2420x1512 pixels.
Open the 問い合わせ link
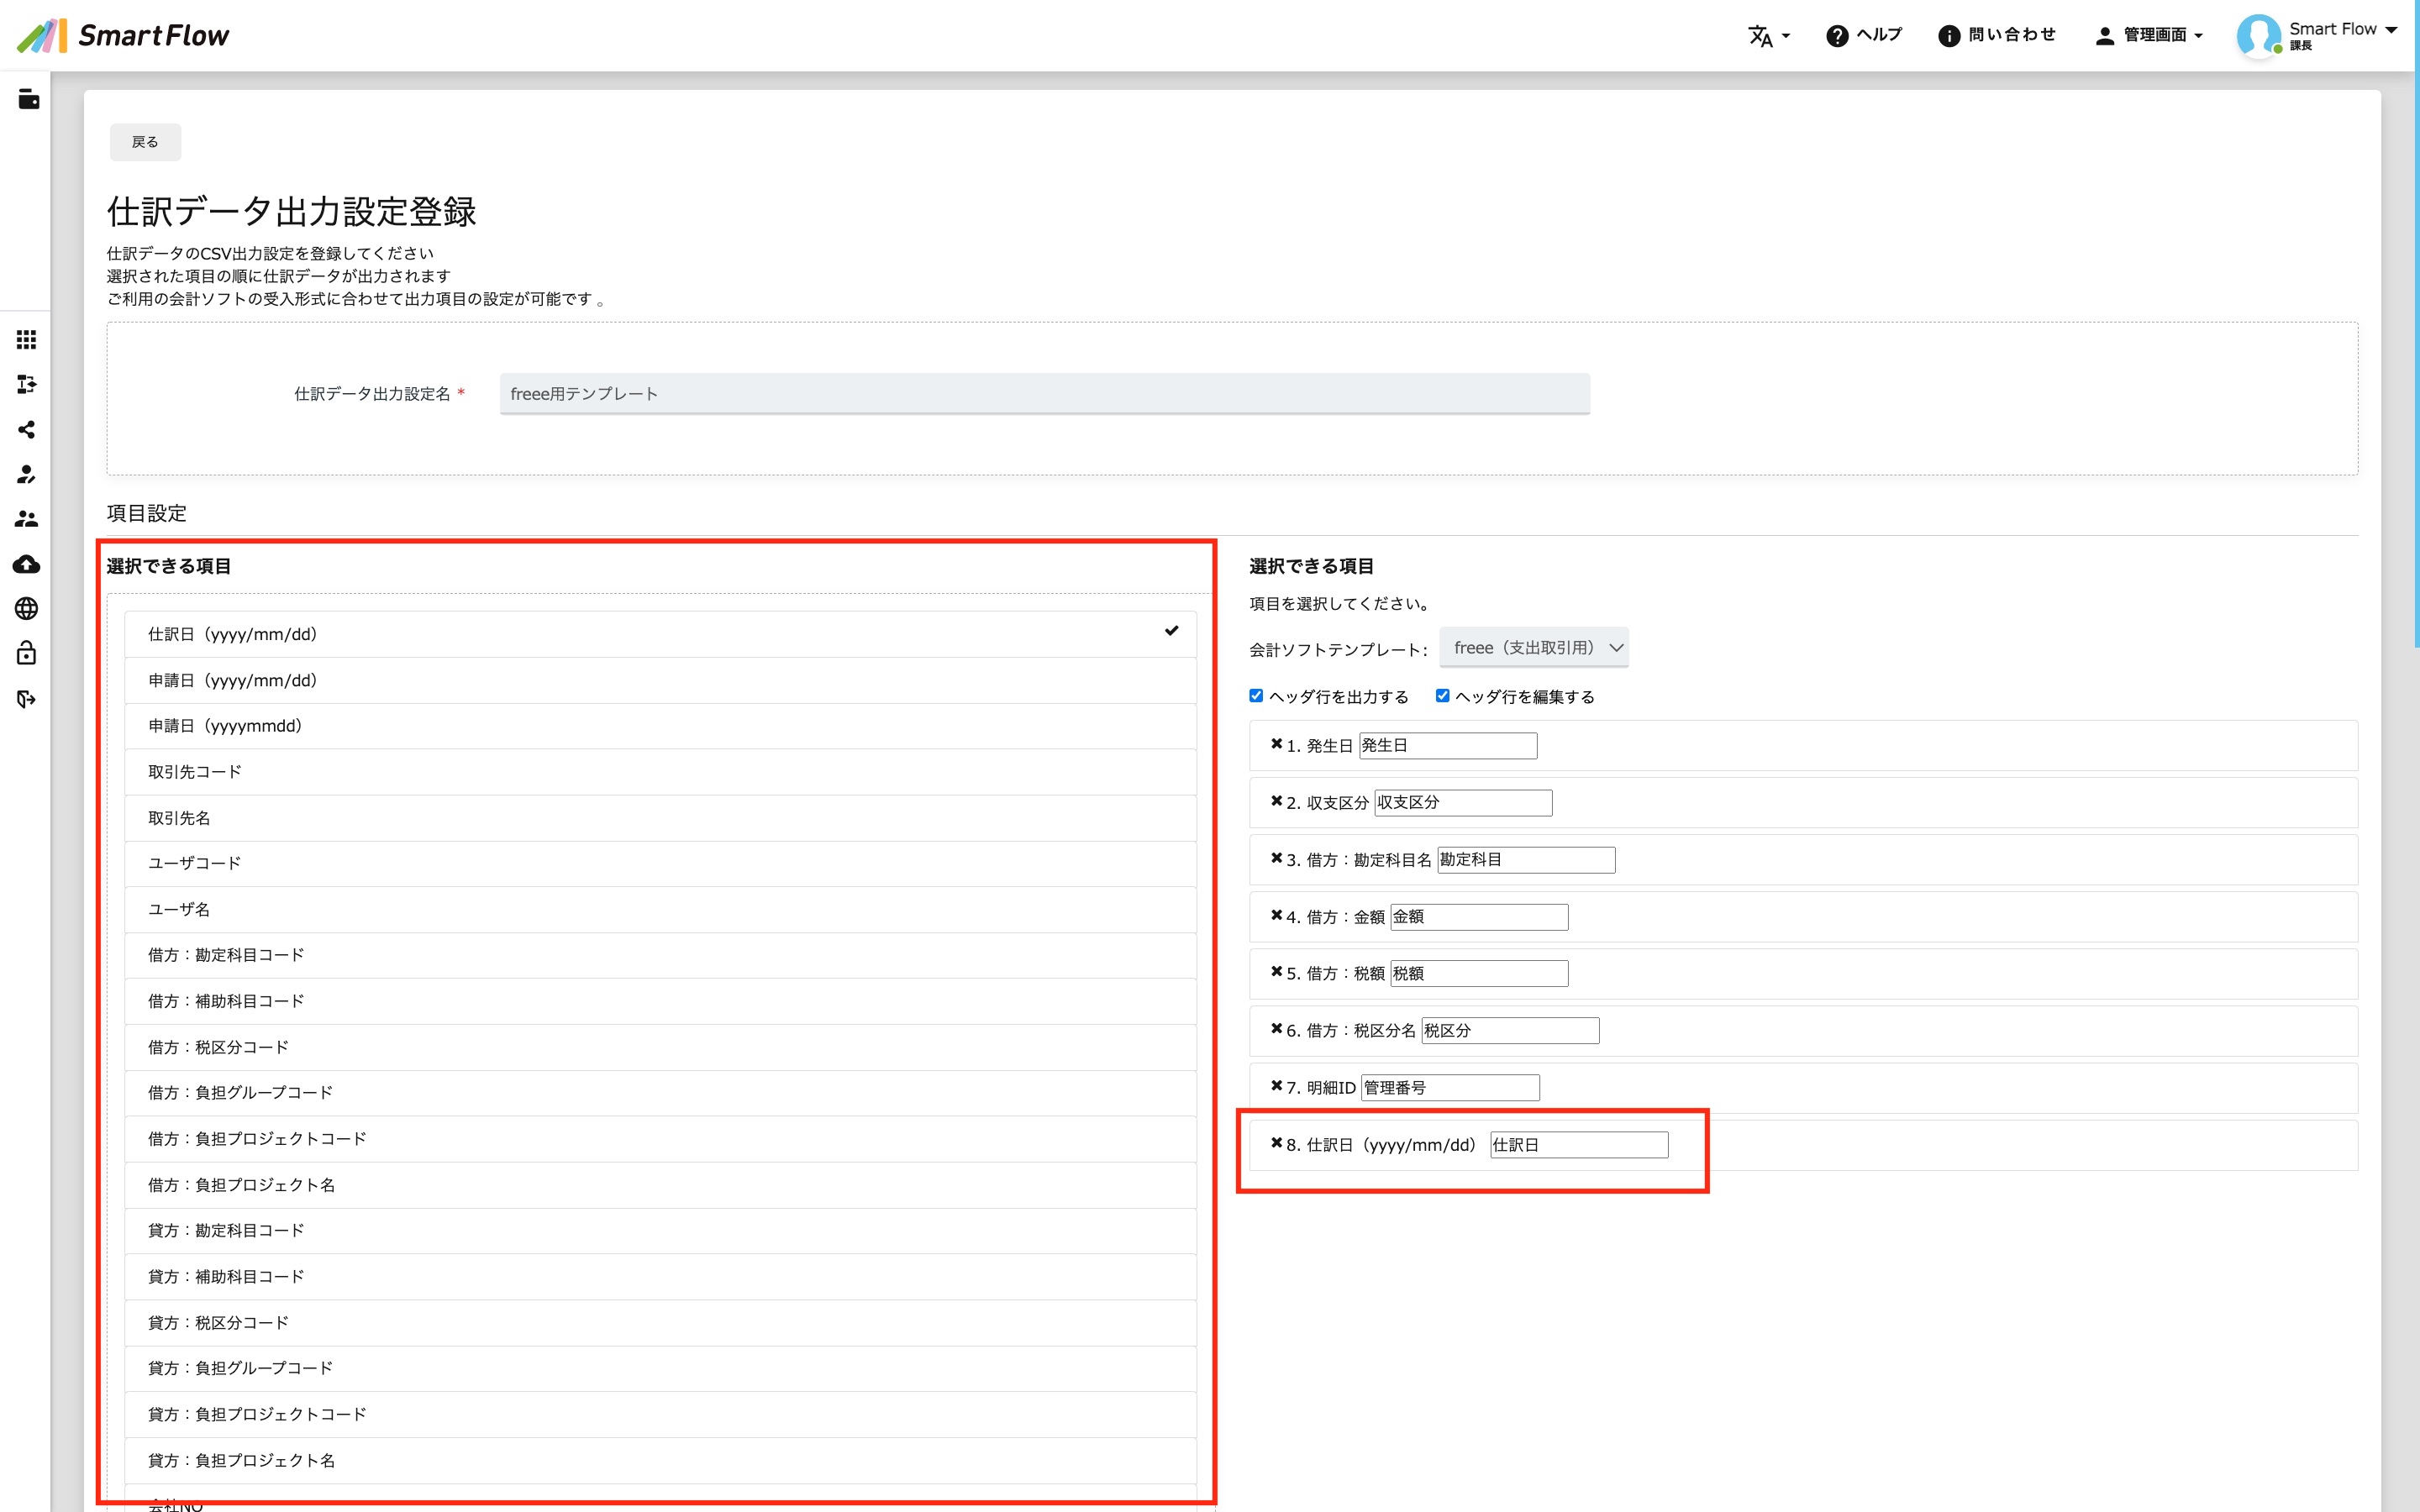point(1997,36)
